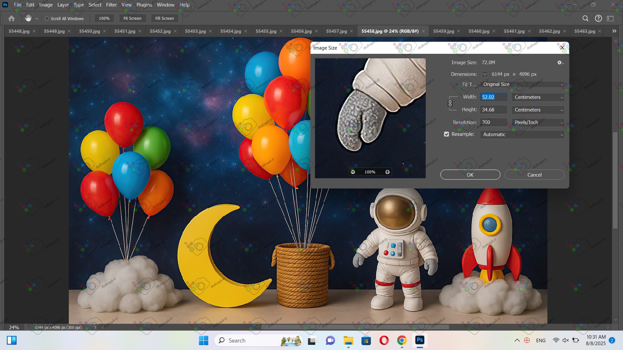The height and width of the screenshot is (350, 623).
Task: Select the Hand tool icon
Action: click(28, 18)
